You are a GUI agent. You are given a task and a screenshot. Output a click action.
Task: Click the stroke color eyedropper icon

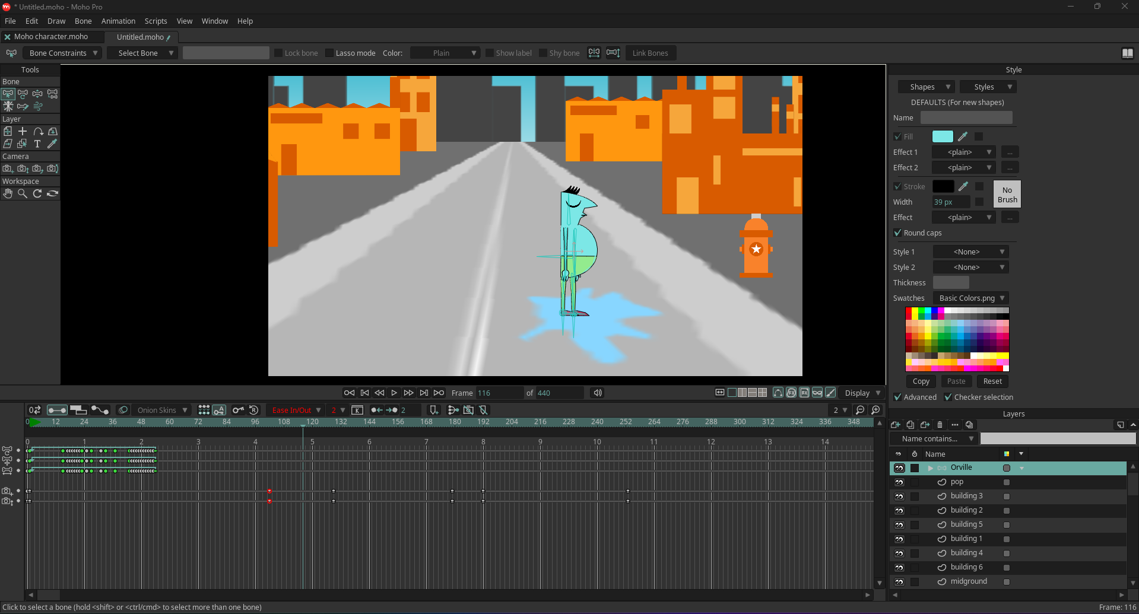click(x=963, y=186)
